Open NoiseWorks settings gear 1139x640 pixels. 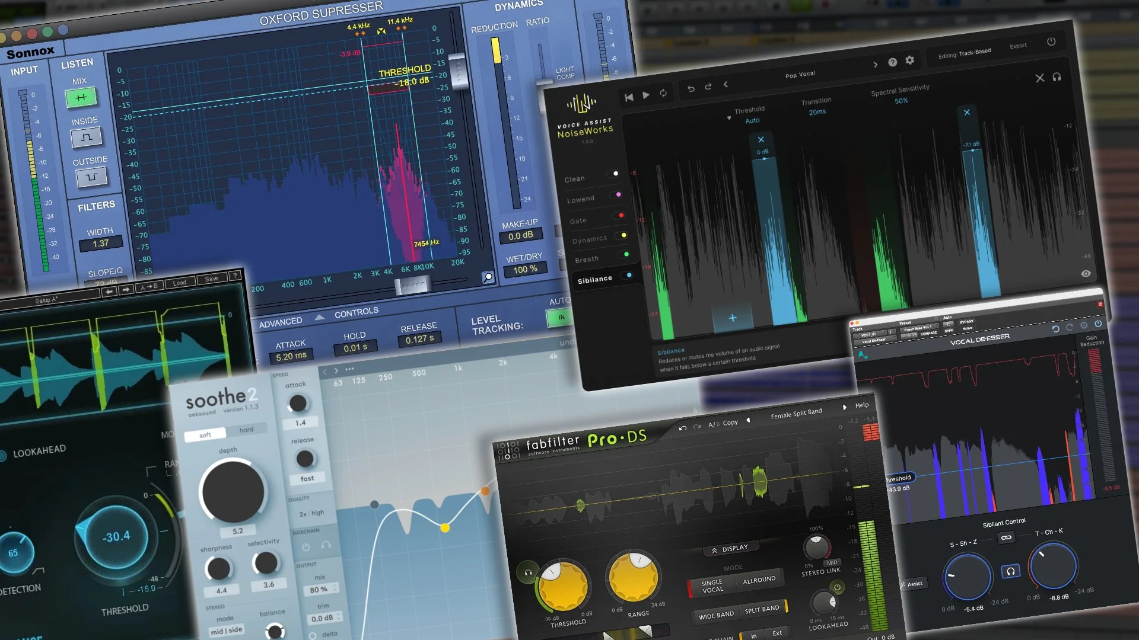909,60
